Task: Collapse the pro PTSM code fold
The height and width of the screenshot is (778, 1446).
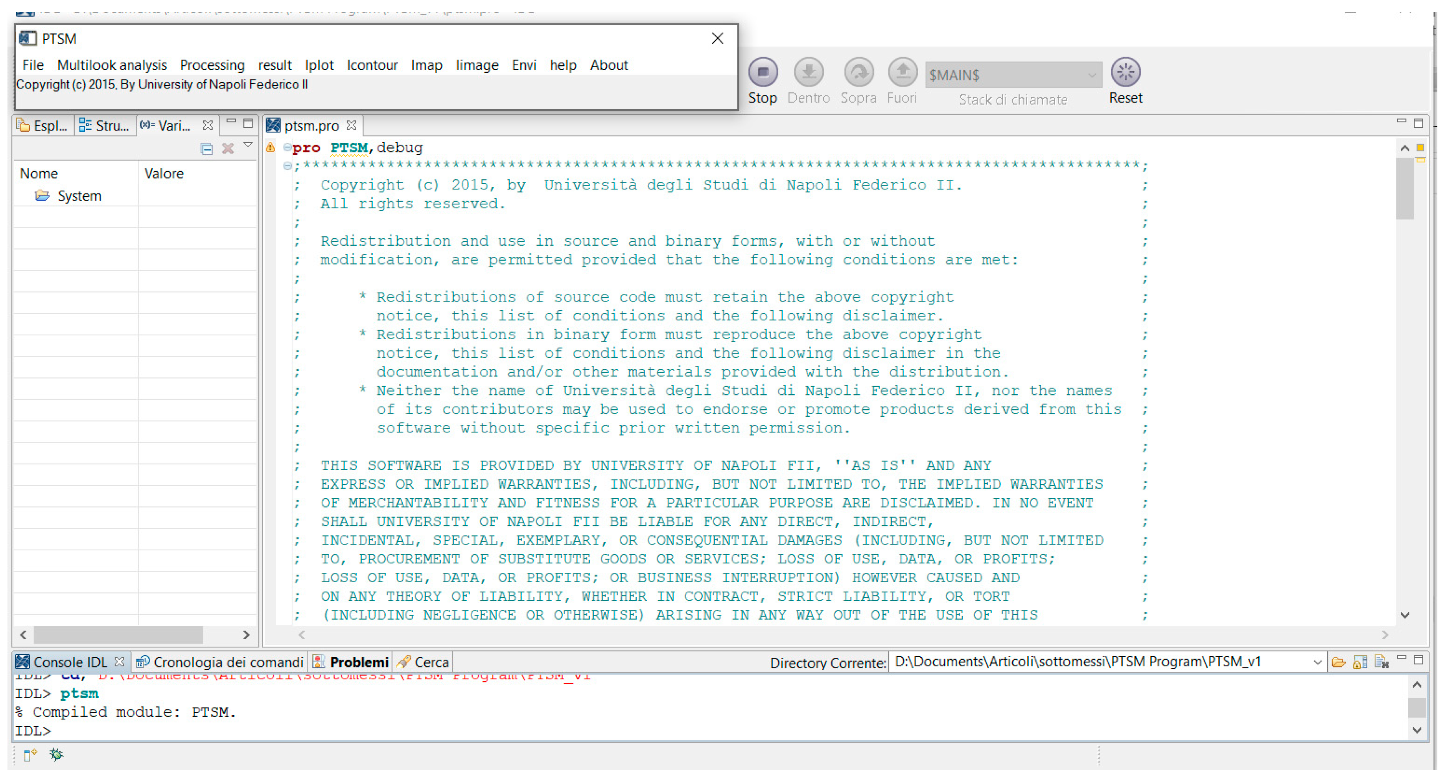Action: (x=287, y=148)
